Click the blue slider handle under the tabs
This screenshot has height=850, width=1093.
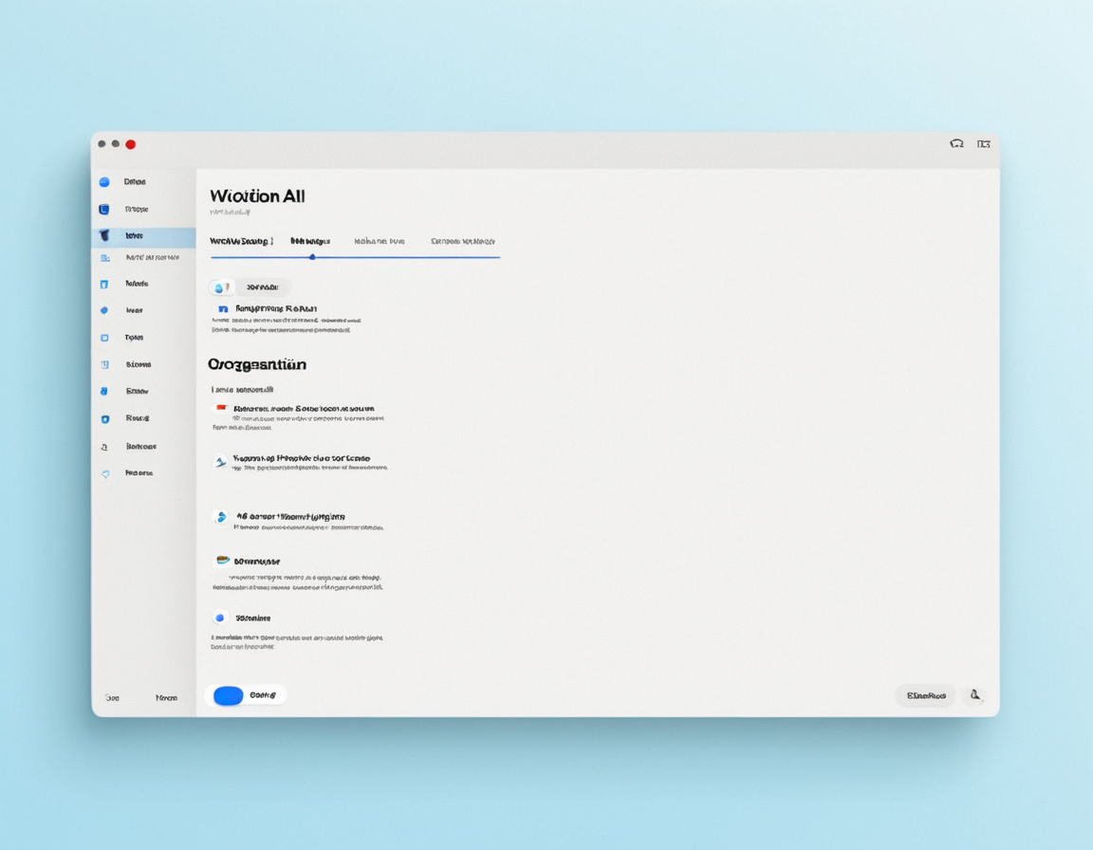point(312,257)
